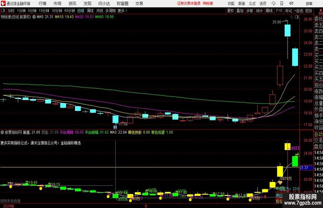
Task: Switch to the 分时 period tab
Action: (x=11, y=11)
